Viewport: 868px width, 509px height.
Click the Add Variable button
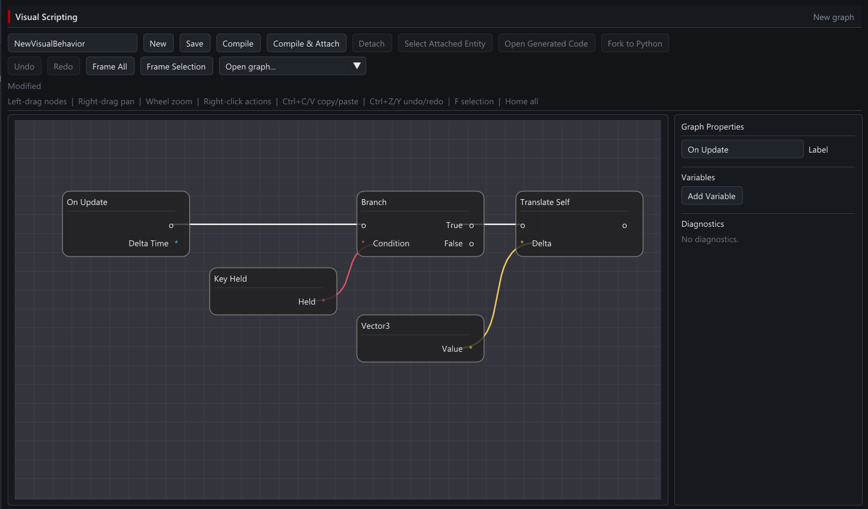coord(711,196)
